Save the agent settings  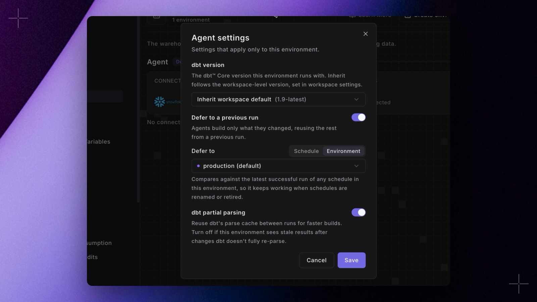[351, 260]
